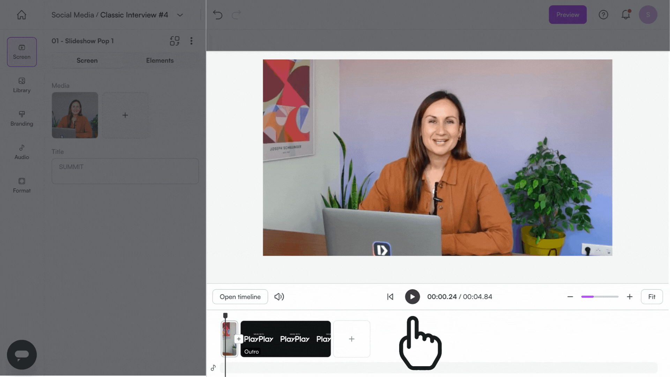Open the help question mark icon
The height and width of the screenshot is (377, 670).
[603, 15]
